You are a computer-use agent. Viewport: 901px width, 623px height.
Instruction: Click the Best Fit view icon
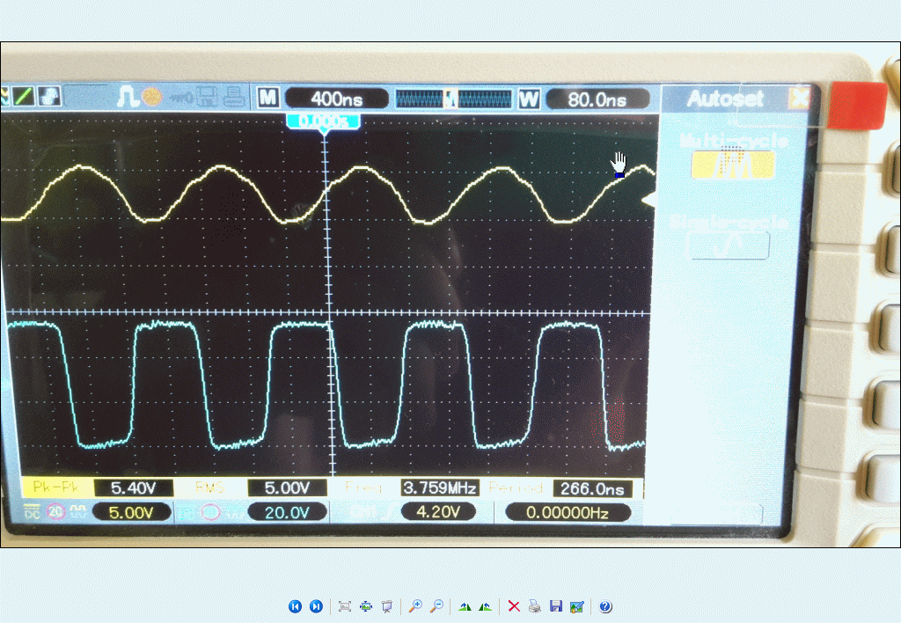[x=345, y=606]
